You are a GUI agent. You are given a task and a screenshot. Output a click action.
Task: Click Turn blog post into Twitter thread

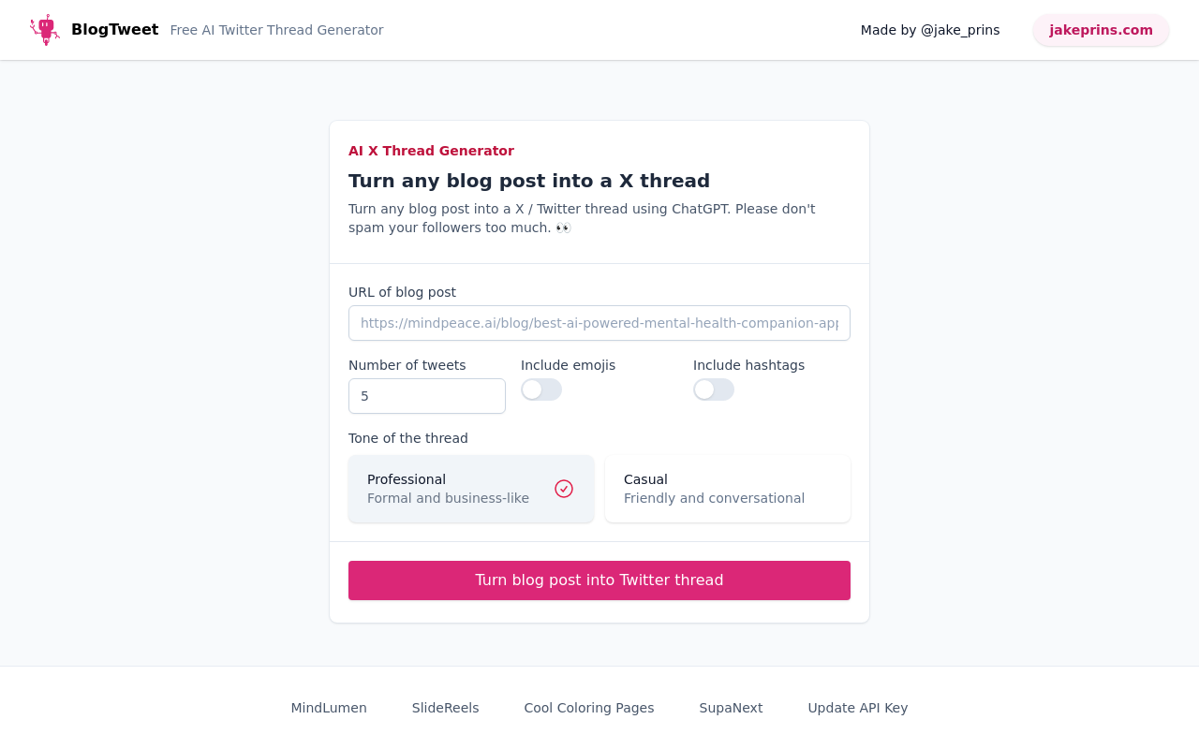pos(599,580)
